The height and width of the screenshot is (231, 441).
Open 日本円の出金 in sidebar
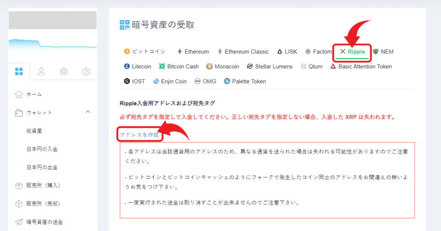[42, 167]
